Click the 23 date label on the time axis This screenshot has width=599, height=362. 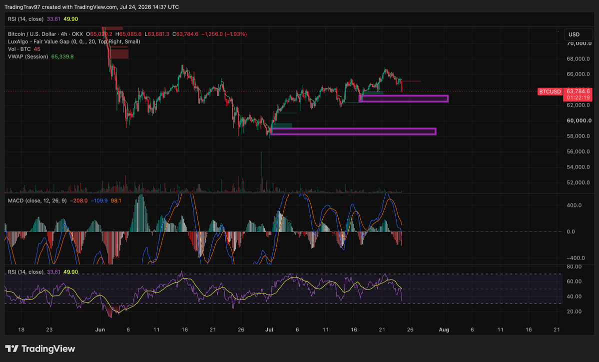[x=49, y=329]
